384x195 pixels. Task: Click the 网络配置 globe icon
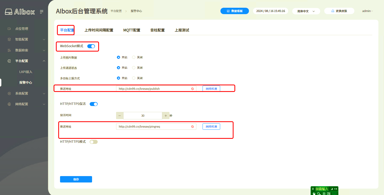point(9,104)
